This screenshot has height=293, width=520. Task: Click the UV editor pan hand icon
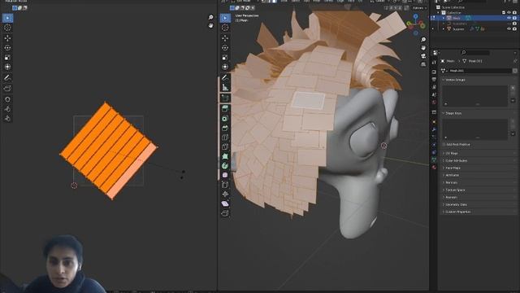[210, 25]
